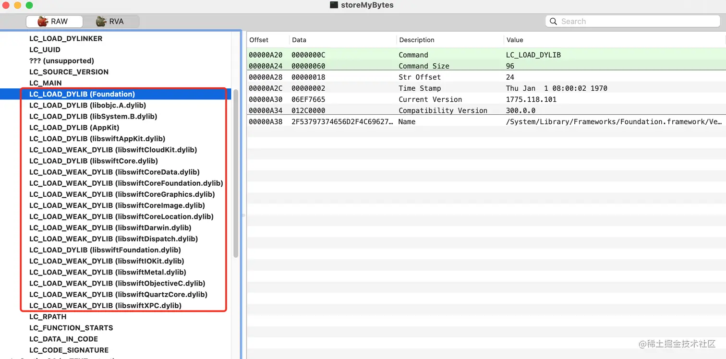Image resolution: width=726 pixels, height=359 pixels.
Task: Click offset cell 00000A38
Action: click(266, 121)
